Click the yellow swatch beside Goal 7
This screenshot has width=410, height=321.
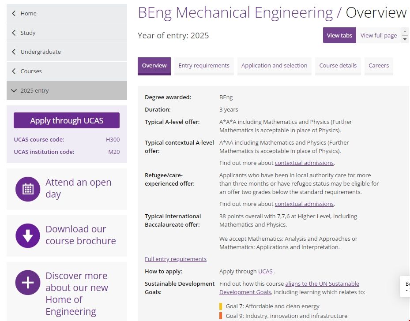tap(221, 306)
